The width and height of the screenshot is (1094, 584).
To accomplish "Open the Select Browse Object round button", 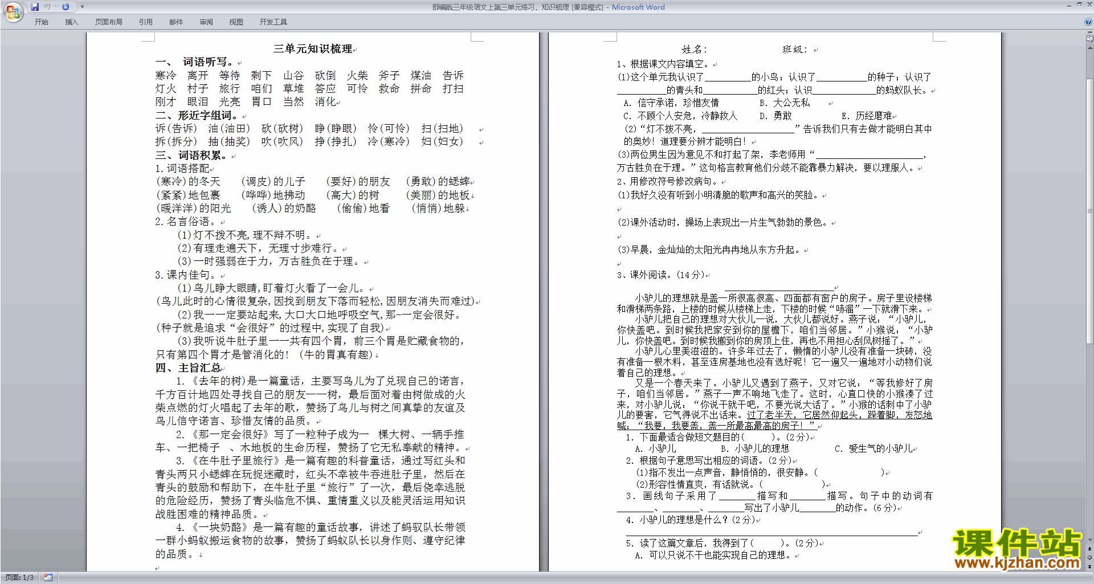I will (x=1090, y=558).
